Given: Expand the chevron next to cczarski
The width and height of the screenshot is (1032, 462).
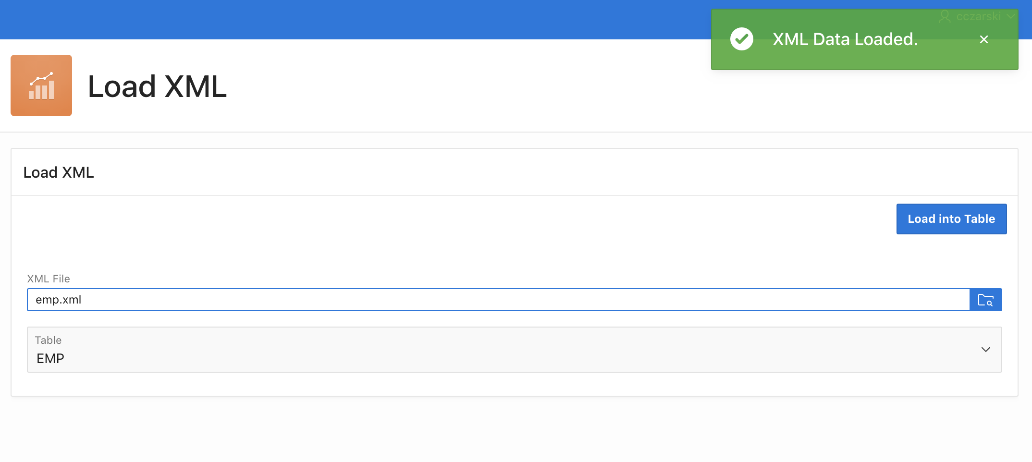Looking at the screenshot, I should tap(1011, 16).
